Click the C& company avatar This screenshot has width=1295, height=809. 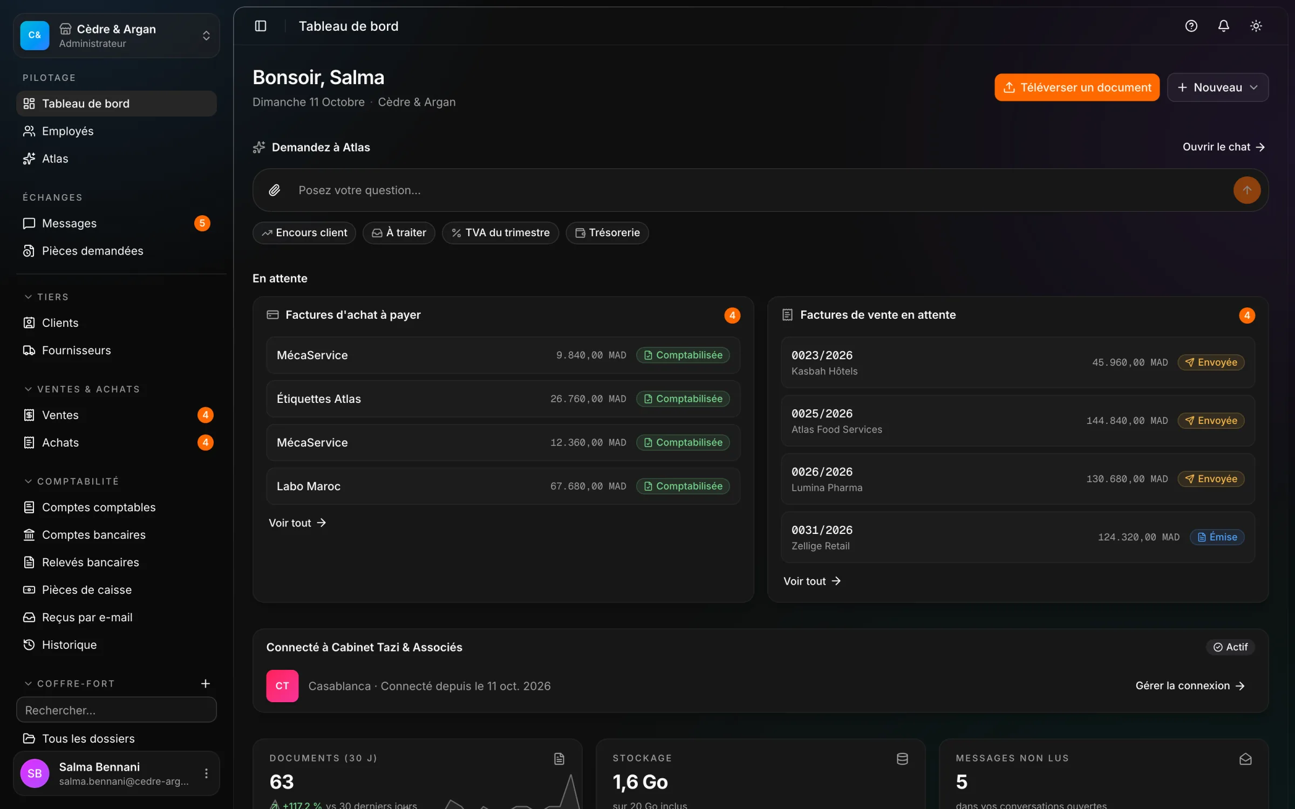pos(35,36)
